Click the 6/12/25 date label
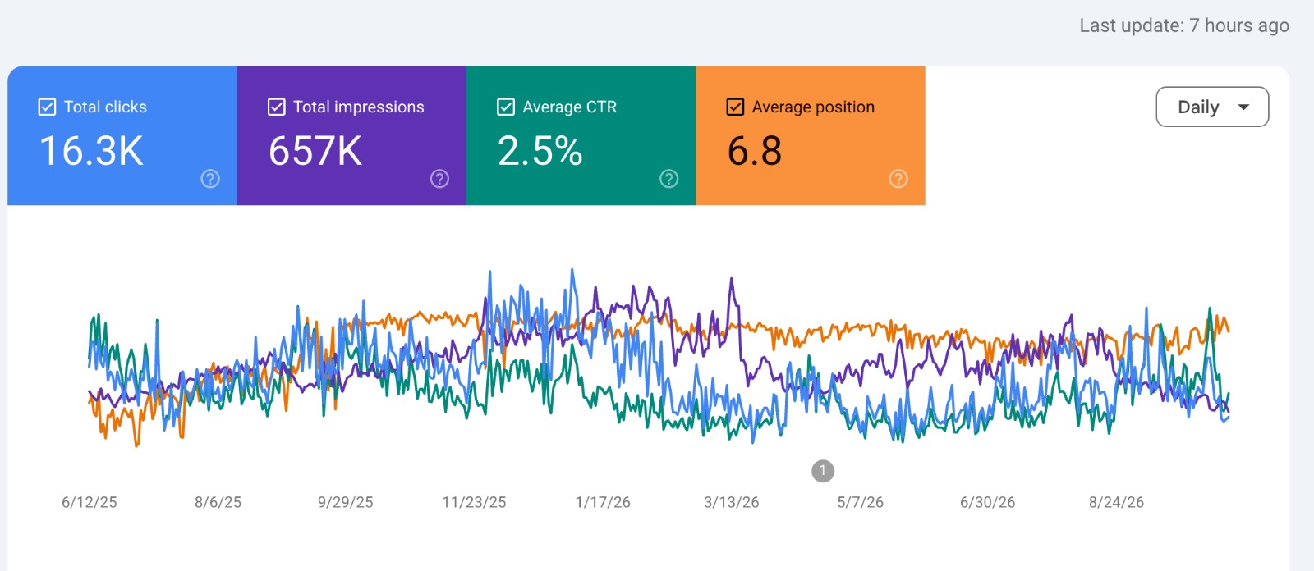The height and width of the screenshot is (571, 1314). [90, 502]
